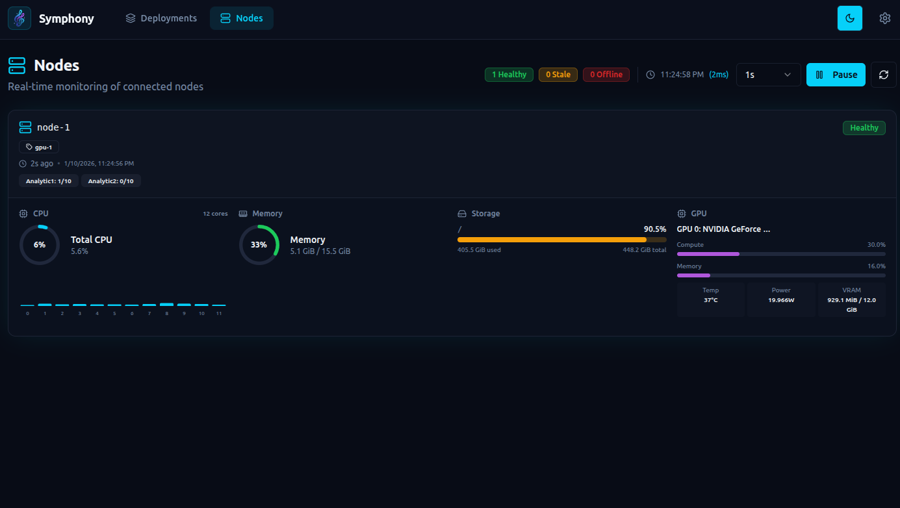Click the 1 Healthy status badge
This screenshot has height=508, width=900.
coord(509,75)
